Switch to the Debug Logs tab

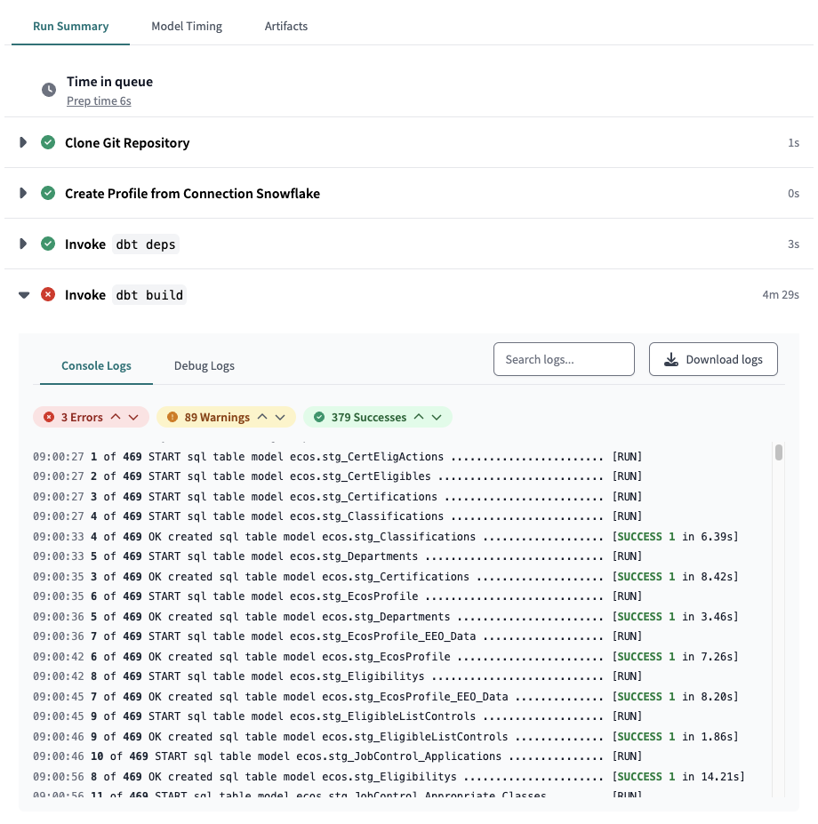204,365
